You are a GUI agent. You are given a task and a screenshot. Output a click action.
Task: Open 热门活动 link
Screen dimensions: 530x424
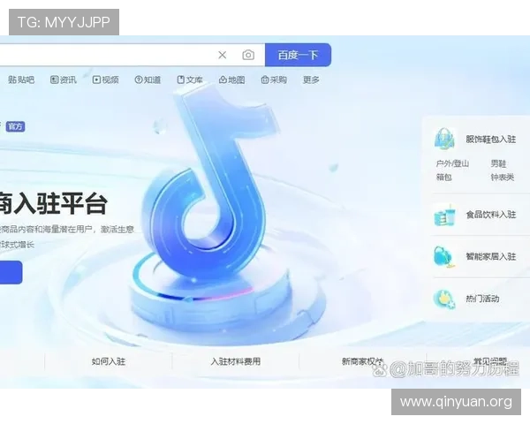click(x=482, y=299)
